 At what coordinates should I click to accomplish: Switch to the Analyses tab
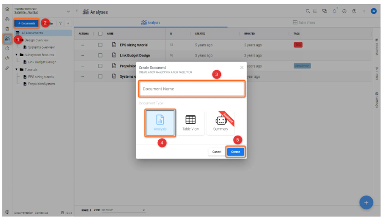click(x=150, y=23)
